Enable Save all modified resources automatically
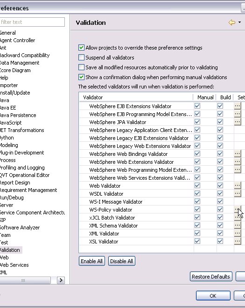 coord(81,67)
